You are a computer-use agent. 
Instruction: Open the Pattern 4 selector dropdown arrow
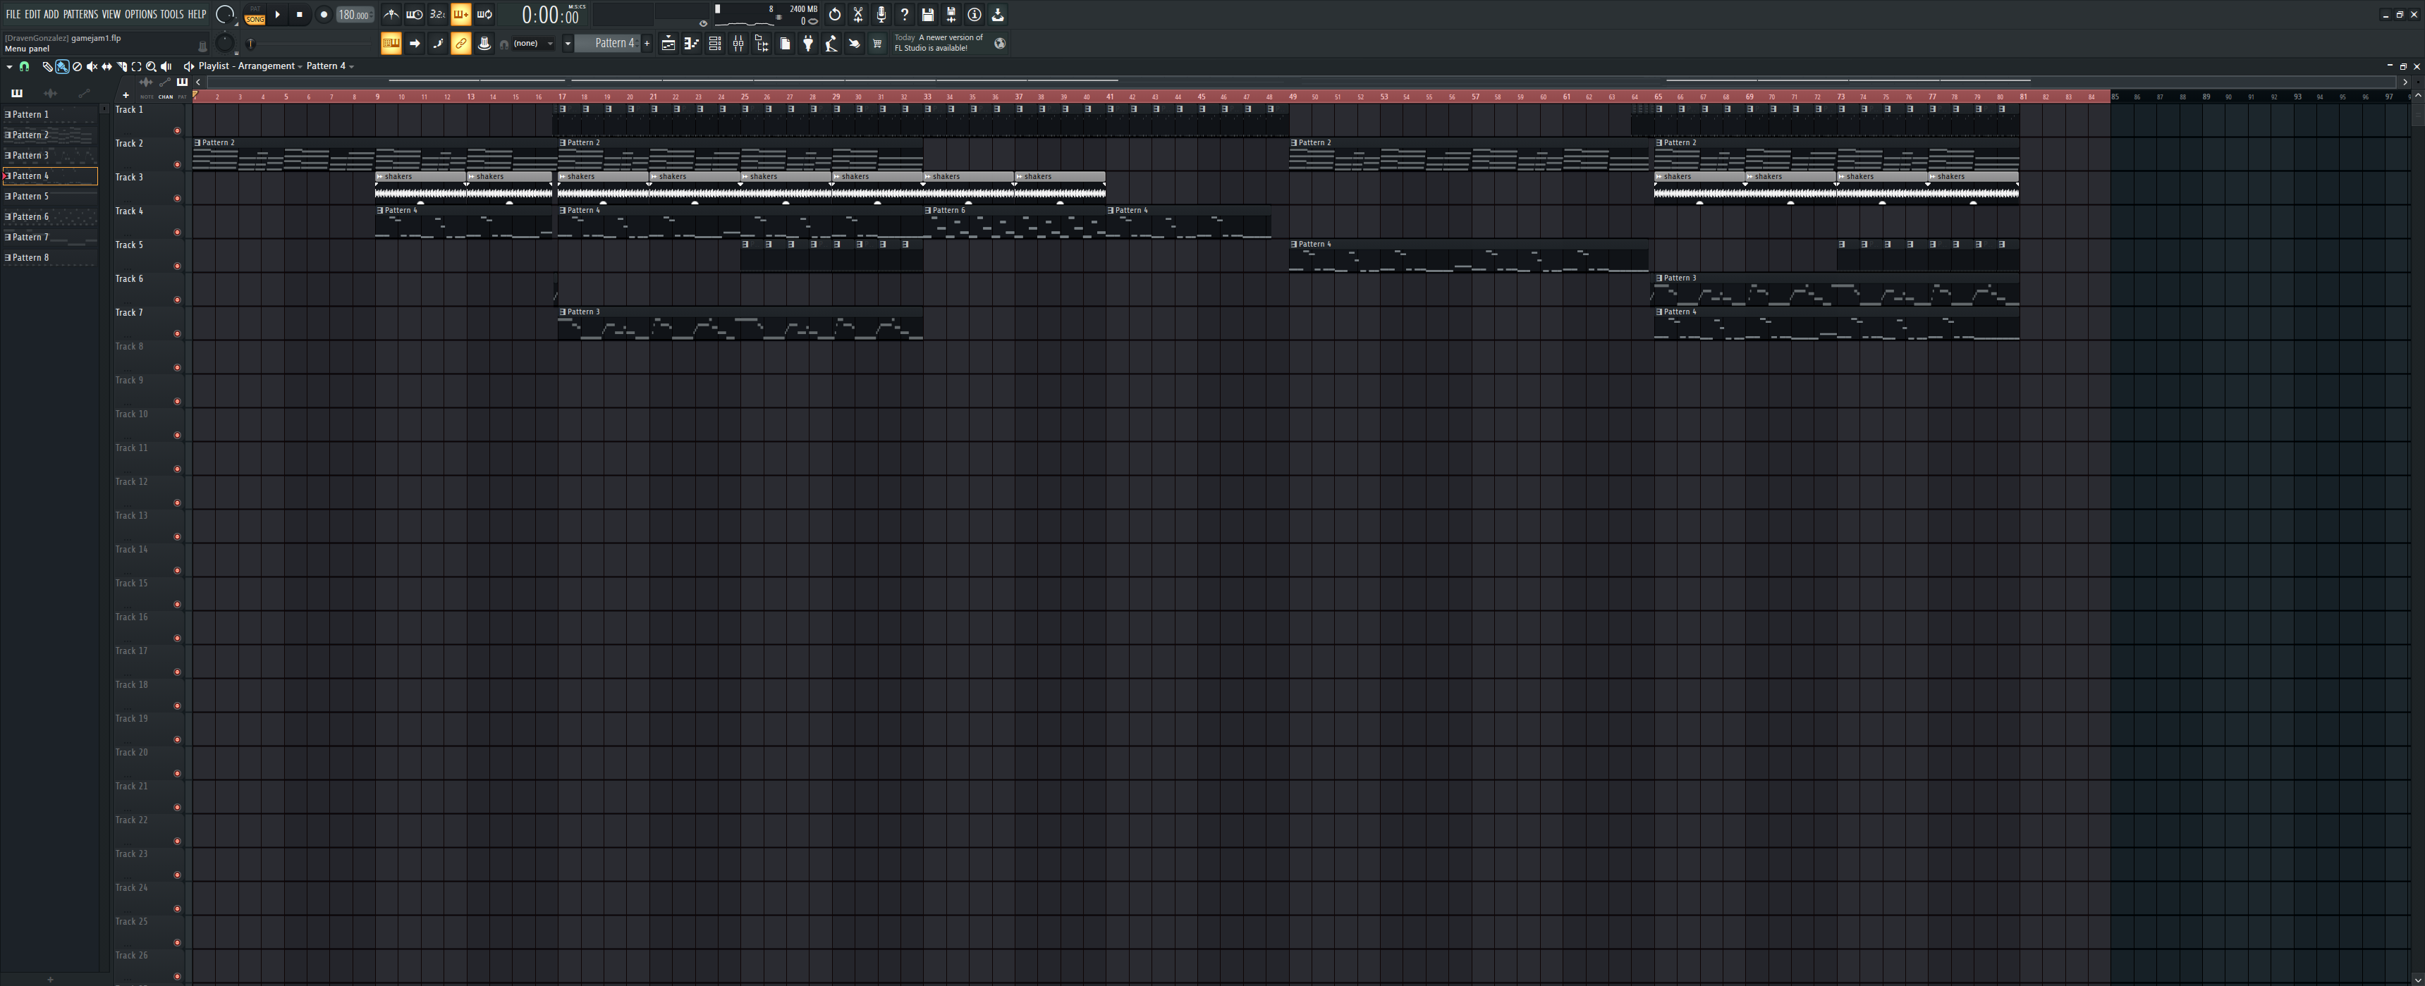568,43
